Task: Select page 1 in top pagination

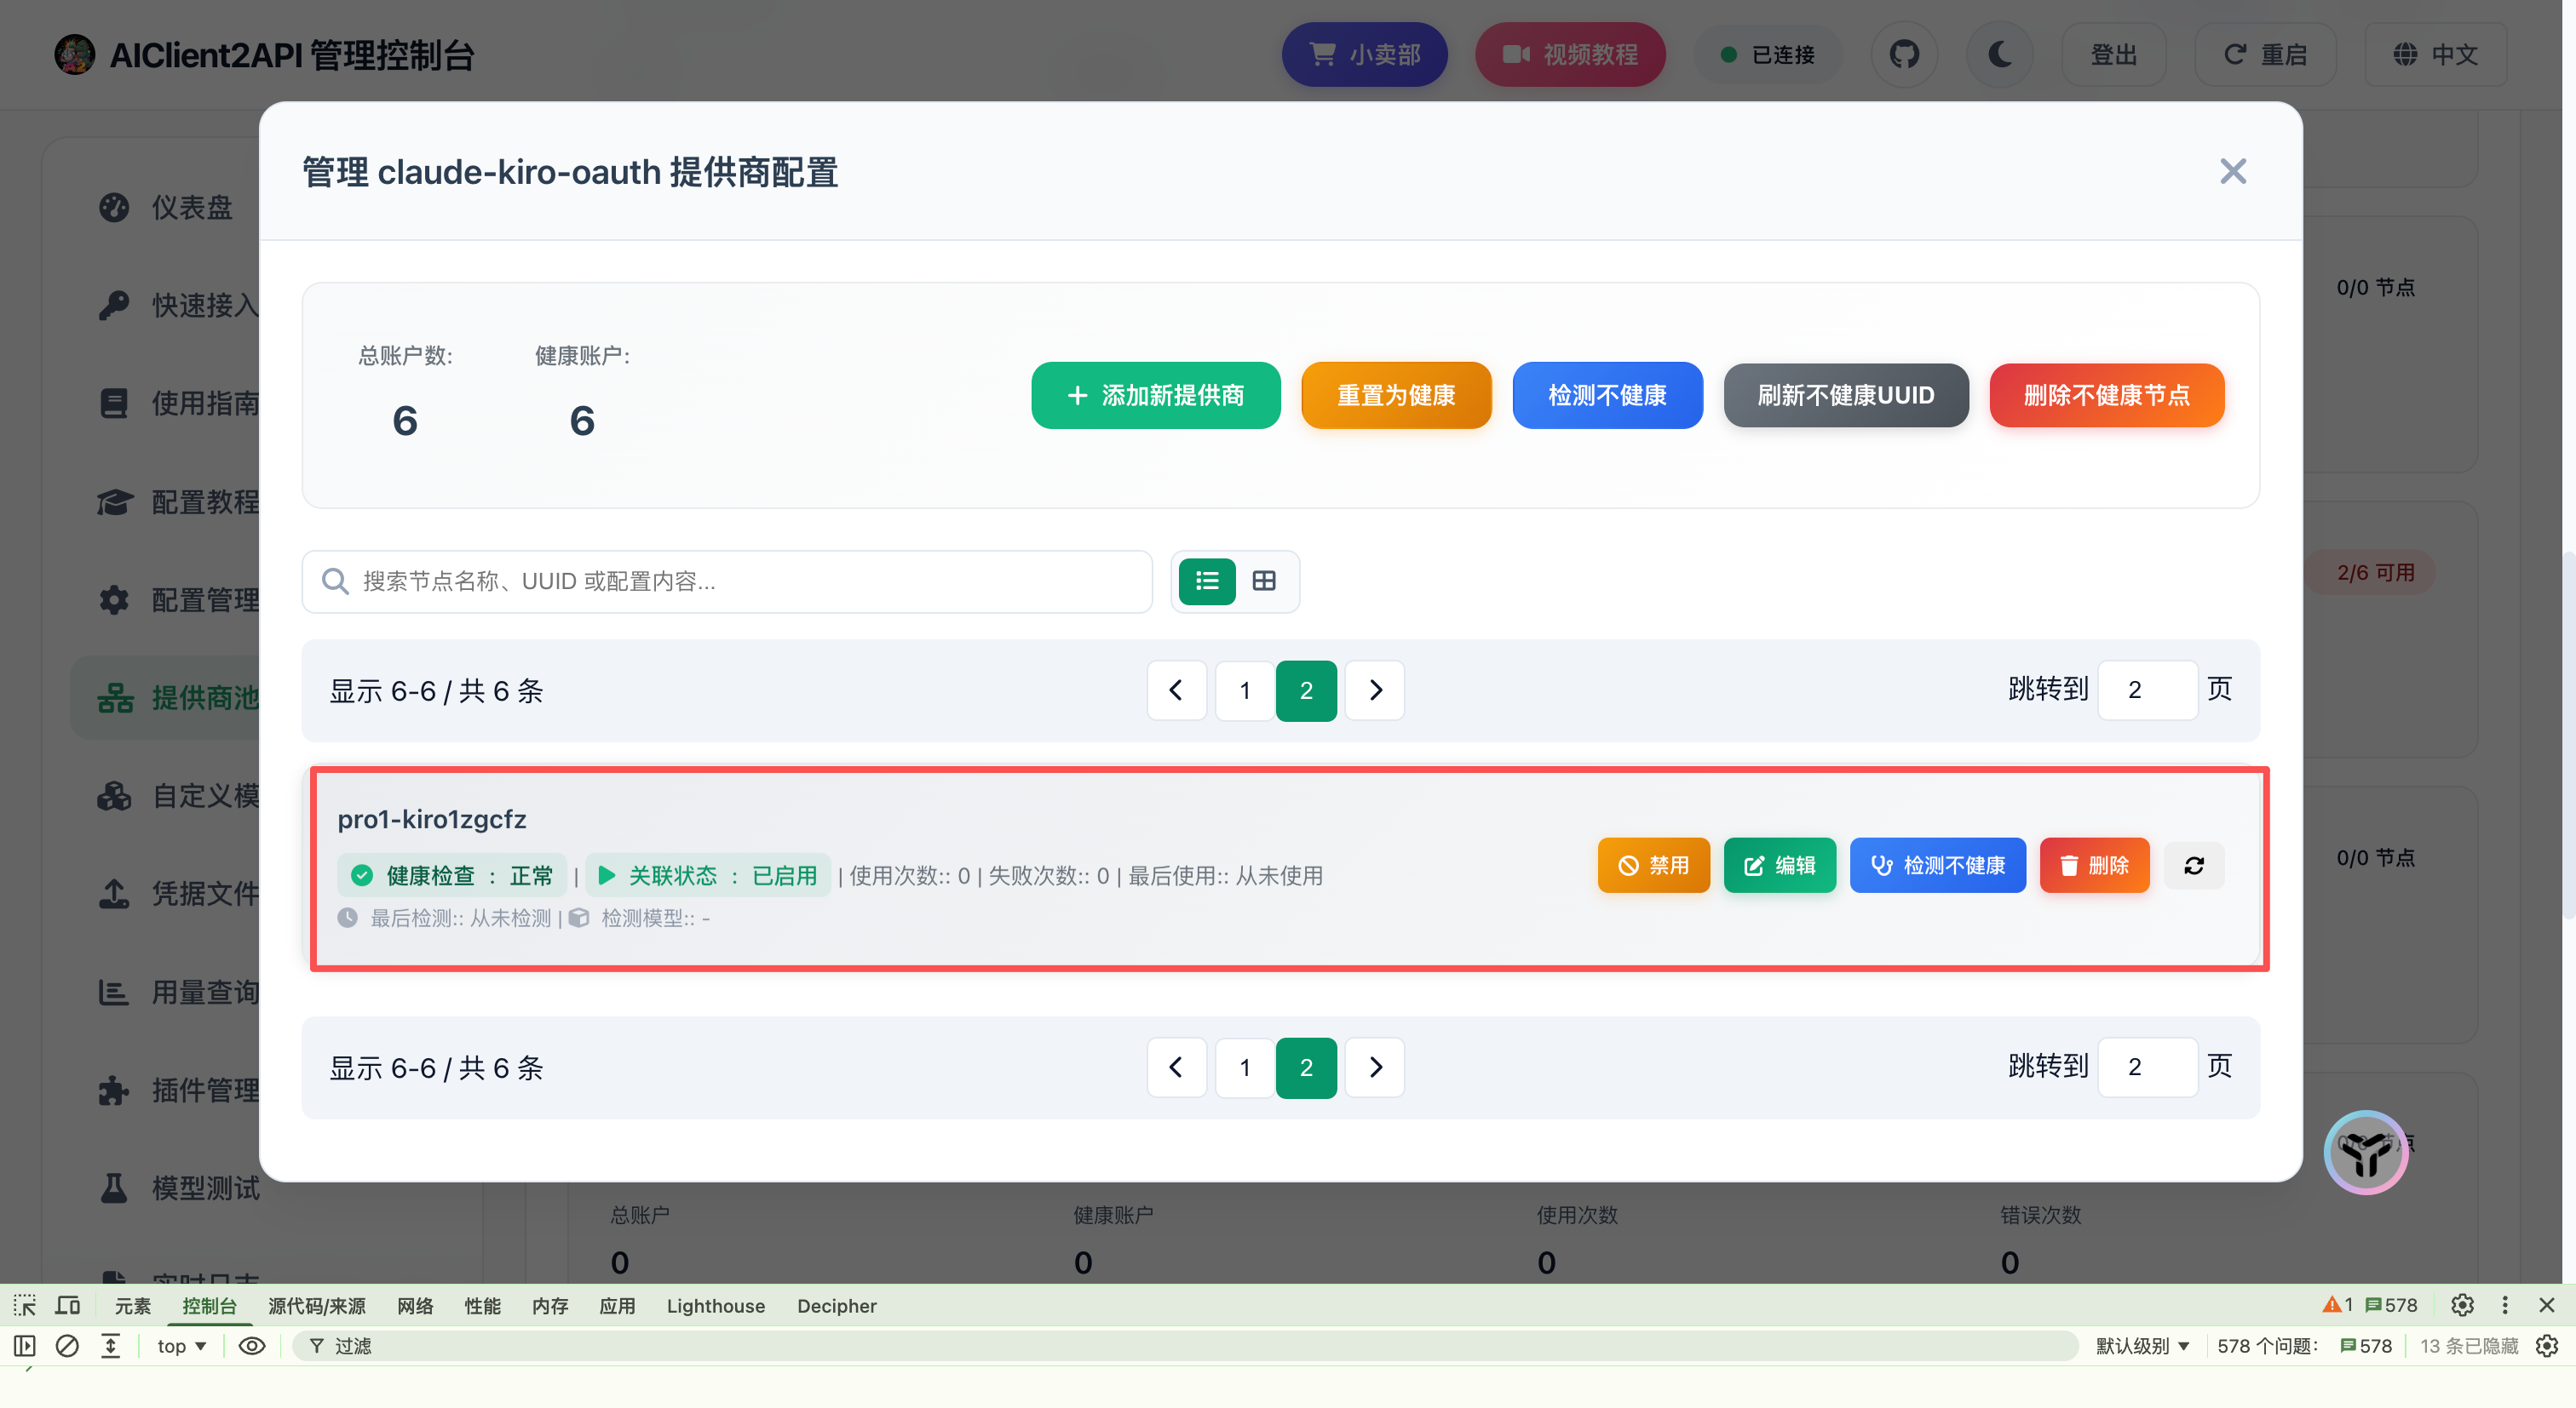Action: click(x=1244, y=690)
